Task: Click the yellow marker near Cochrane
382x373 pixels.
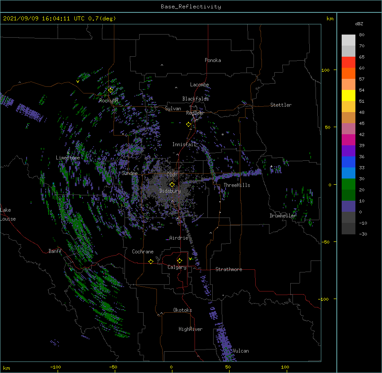Action: coord(151,261)
